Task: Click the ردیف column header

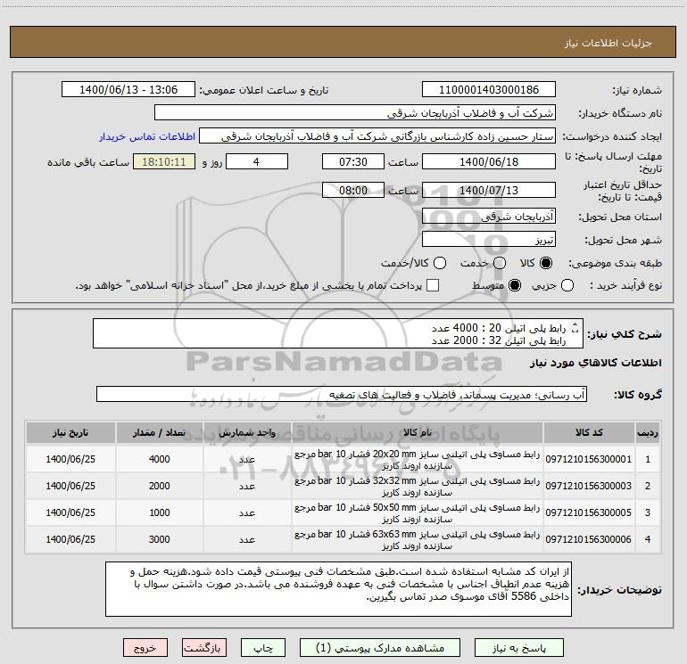Action: coord(648,432)
